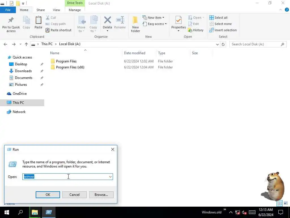
Task: Open the Manage Drive Tools tab
Action: click(x=75, y=10)
